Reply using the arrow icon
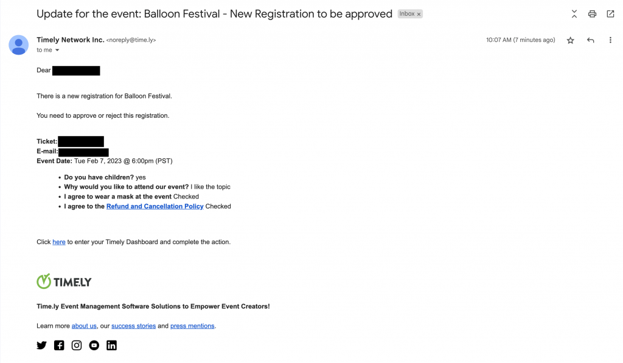The width and height of the screenshot is (623, 363). [x=590, y=40]
